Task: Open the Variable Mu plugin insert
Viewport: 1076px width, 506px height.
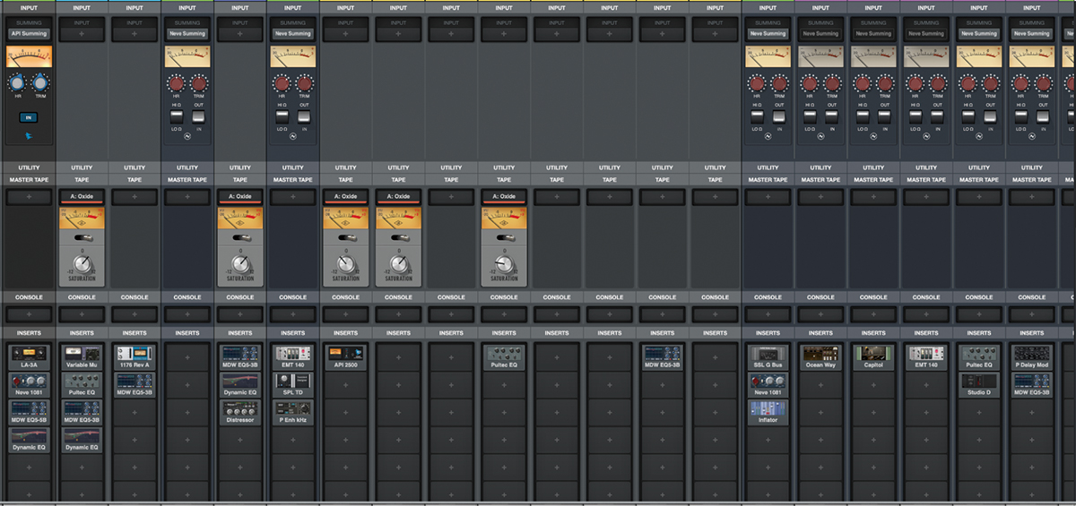Action: coord(82,357)
